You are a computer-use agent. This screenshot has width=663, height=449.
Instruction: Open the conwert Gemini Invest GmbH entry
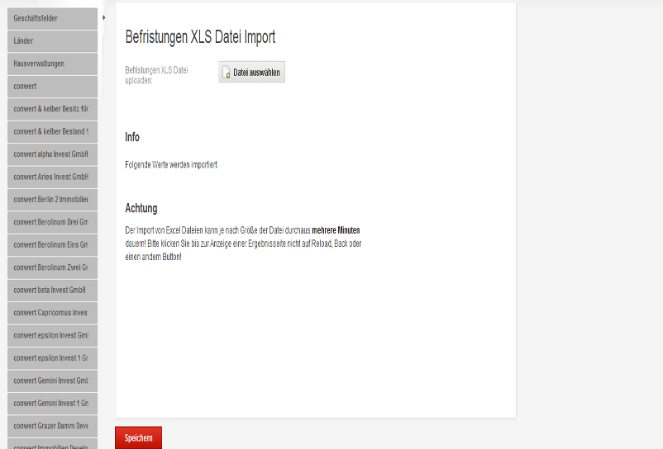point(52,380)
